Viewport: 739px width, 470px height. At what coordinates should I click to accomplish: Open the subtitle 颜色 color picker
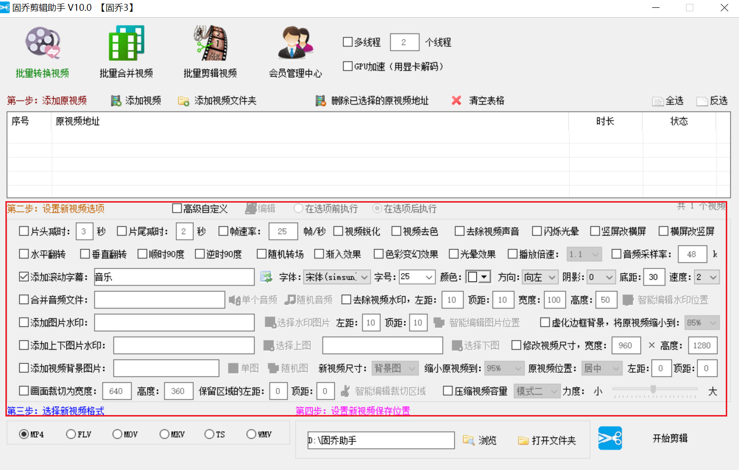pyautogui.click(x=478, y=277)
